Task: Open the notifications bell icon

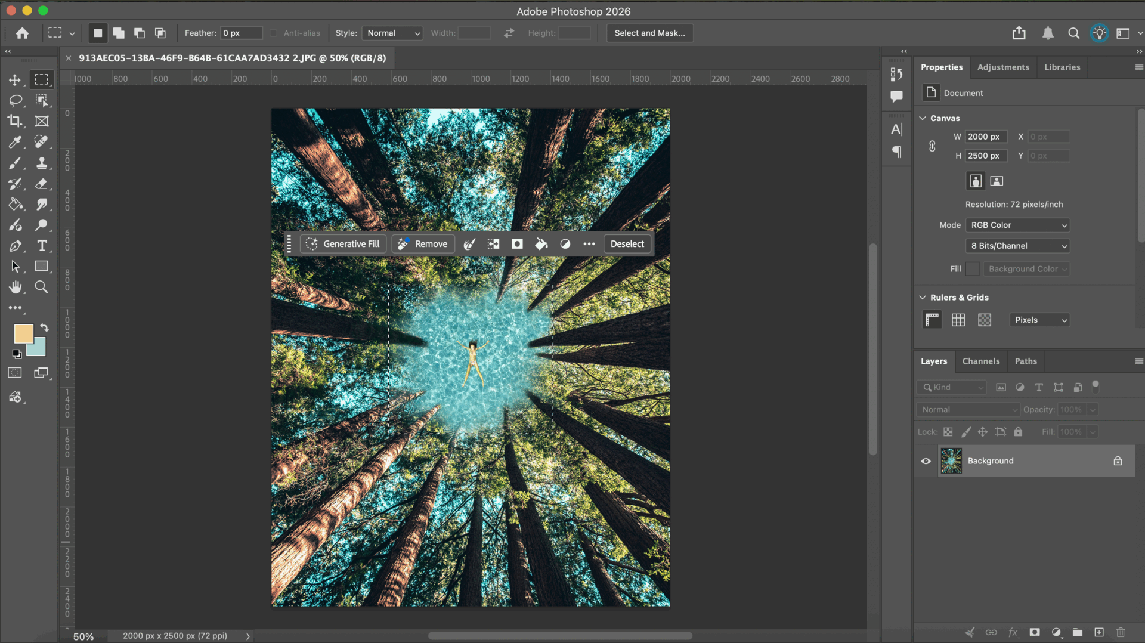Action: (1048, 33)
